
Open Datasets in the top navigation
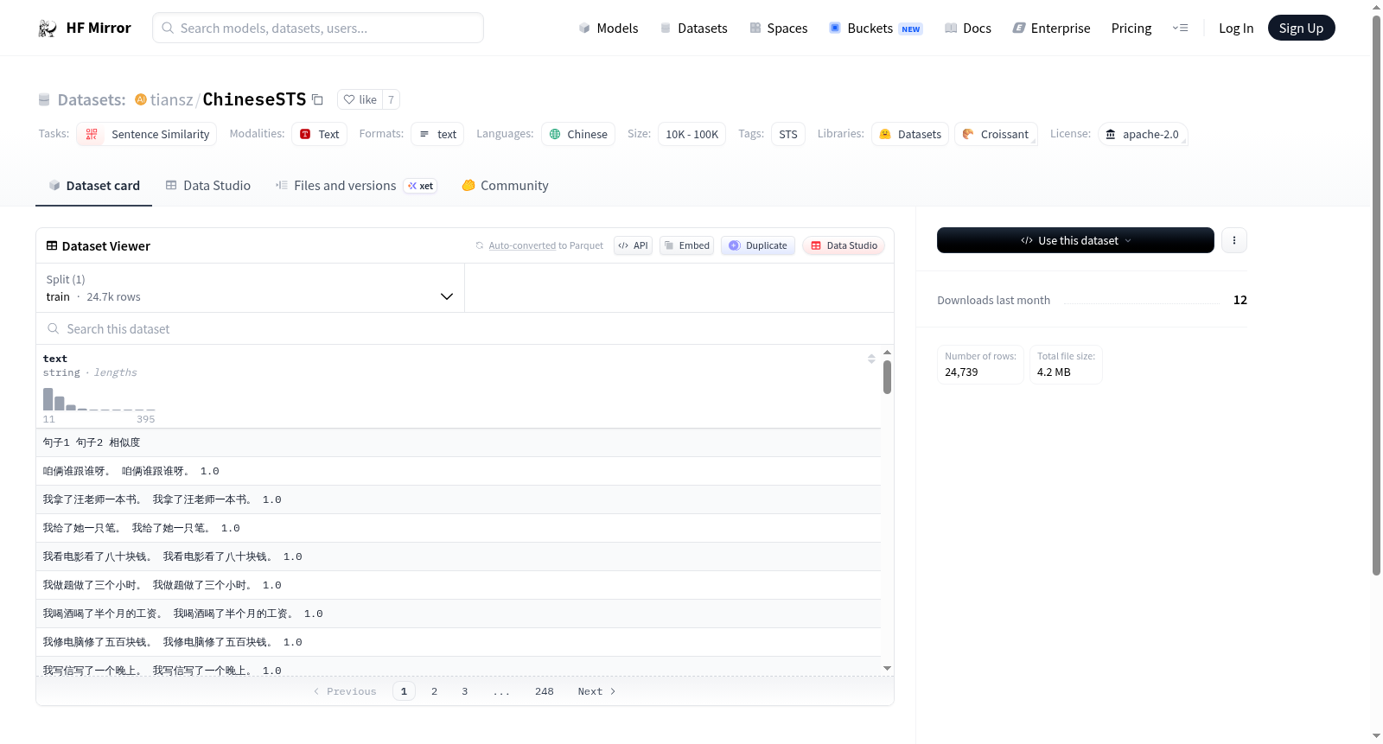[x=693, y=29]
